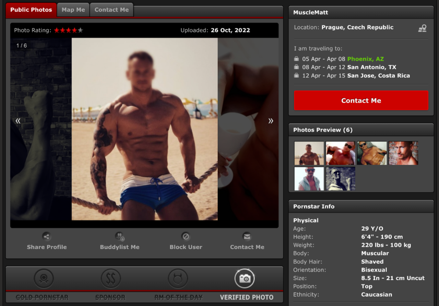
Task: Click the Block User icon
Action: pyautogui.click(x=186, y=236)
